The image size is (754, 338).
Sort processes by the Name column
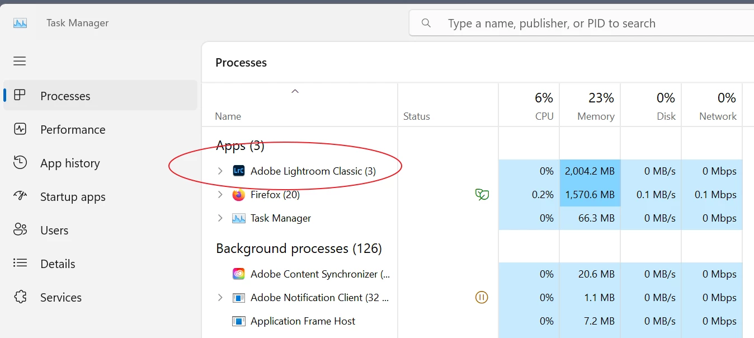pos(300,105)
